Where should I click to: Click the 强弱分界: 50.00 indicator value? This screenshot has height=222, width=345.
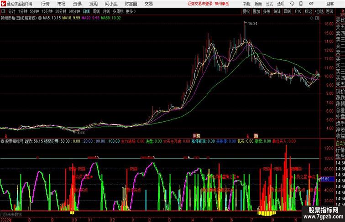click(x=57, y=141)
